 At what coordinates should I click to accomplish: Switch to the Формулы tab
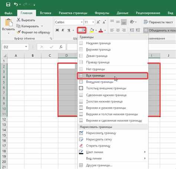[x=102, y=13]
